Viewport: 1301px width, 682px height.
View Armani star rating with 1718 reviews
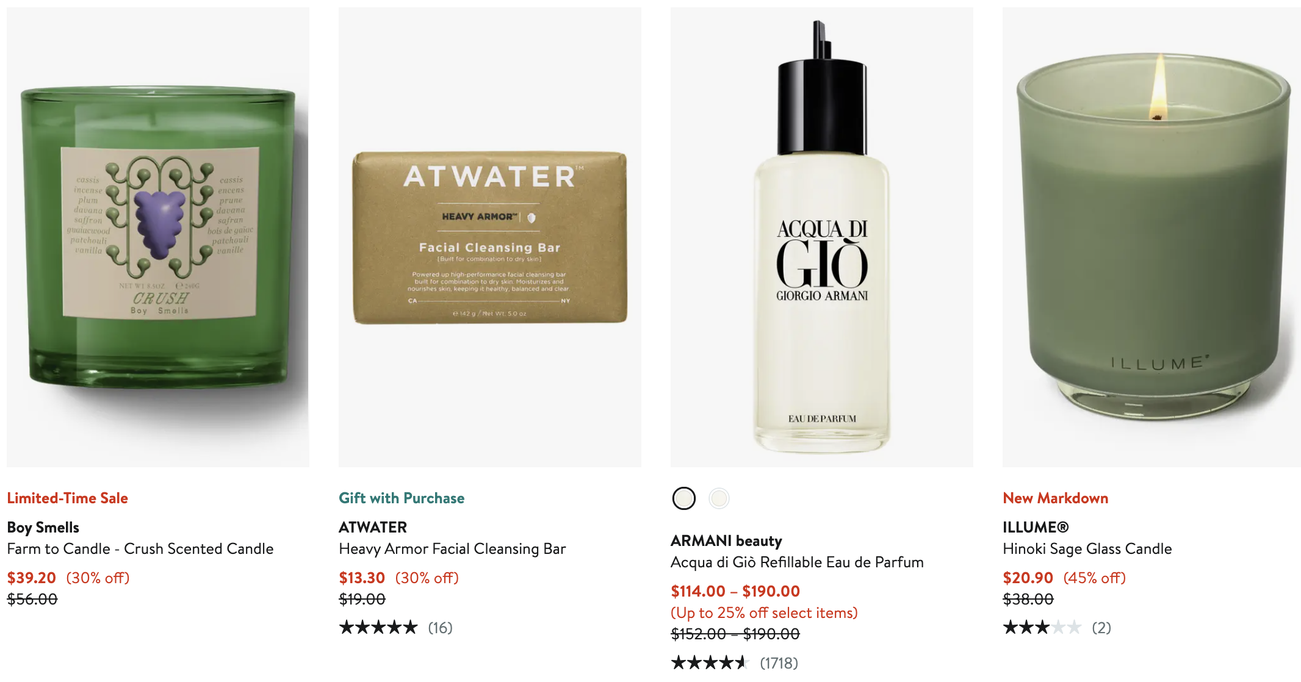[734, 662]
